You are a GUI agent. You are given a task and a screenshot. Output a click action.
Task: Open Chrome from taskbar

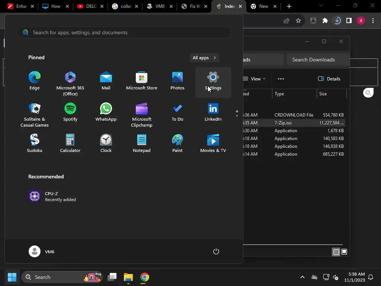tap(145, 277)
